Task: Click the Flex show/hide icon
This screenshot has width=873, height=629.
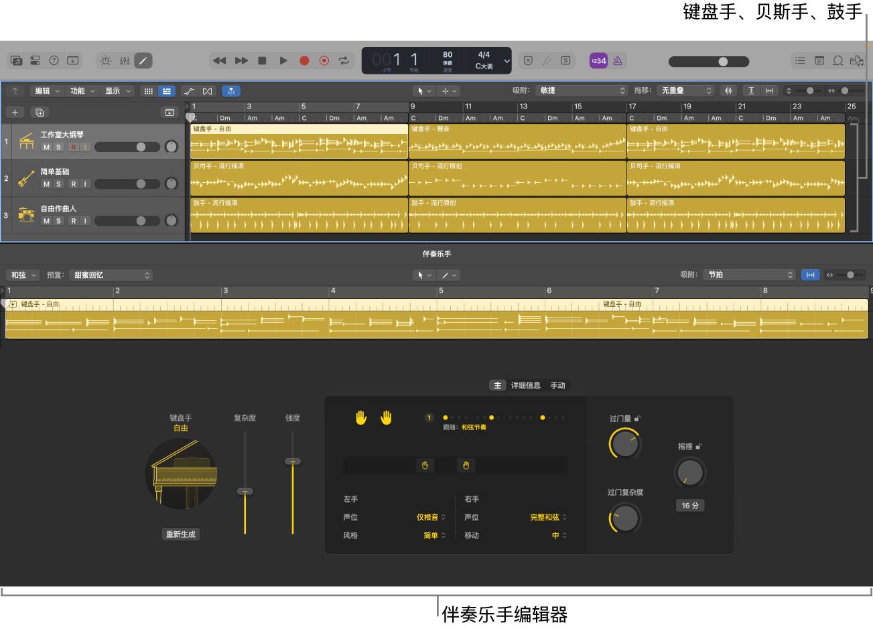Action: point(208,91)
